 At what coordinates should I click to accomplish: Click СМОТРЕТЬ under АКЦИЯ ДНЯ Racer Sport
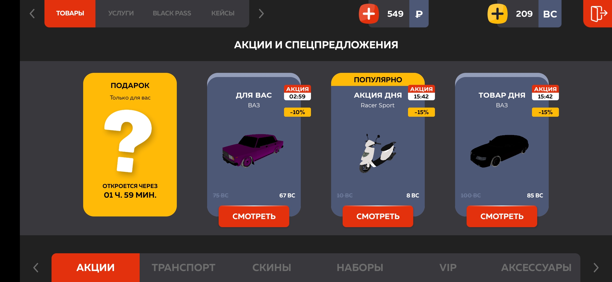tap(378, 216)
